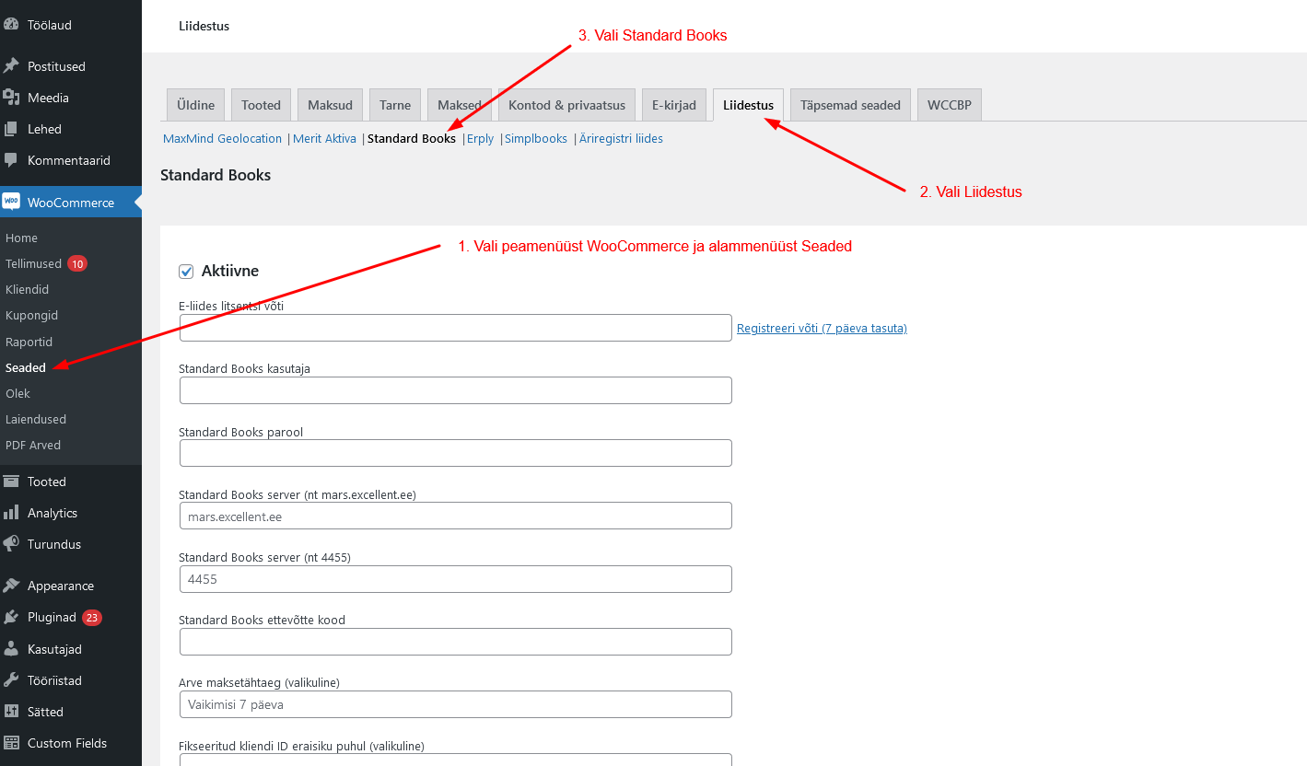Screen dimensions: 1307x766
Task: Switch to the Täpsemad seaded tab
Action: pos(850,105)
